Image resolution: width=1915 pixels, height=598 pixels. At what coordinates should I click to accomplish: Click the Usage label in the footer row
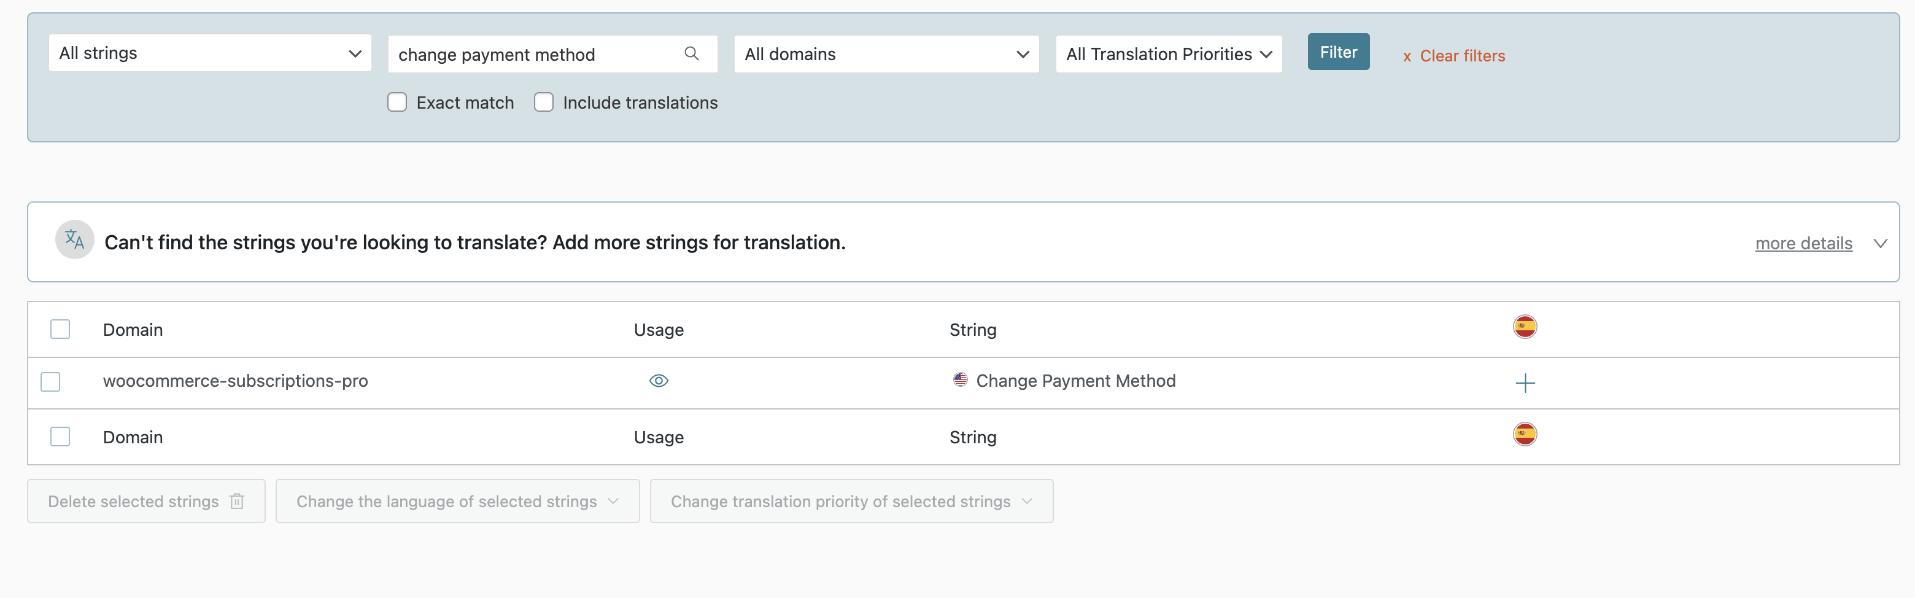click(659, 437)
